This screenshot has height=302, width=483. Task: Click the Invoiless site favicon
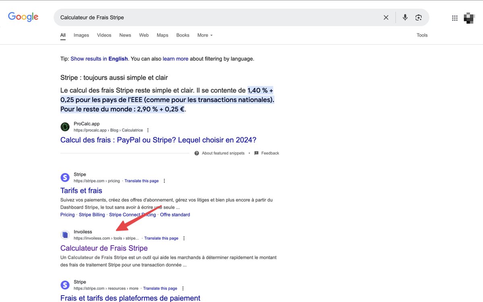65,235
